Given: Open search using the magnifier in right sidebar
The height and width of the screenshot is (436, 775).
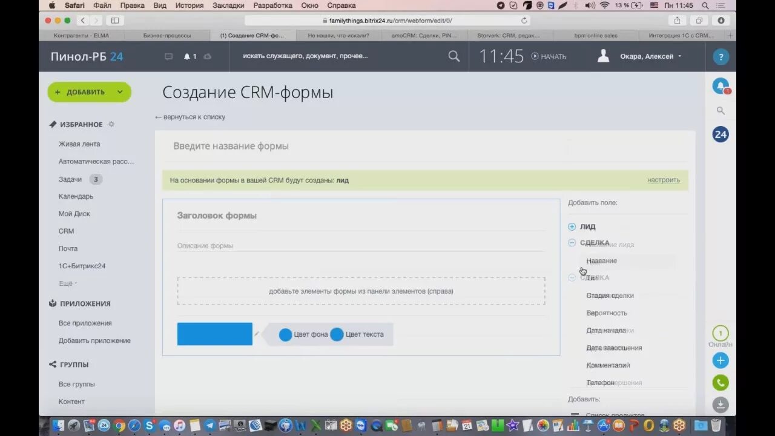Looking at the screenshot, I should click(720, 110).
